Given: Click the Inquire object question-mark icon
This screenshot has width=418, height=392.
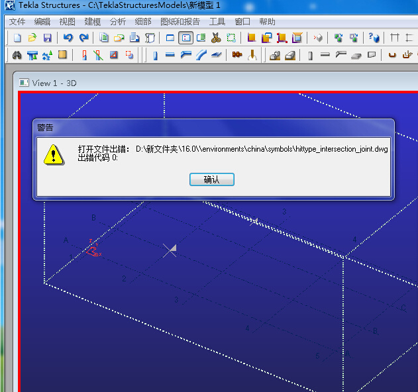Looking at the screenshot, I should pyautogui.click(x=374, y=38).
